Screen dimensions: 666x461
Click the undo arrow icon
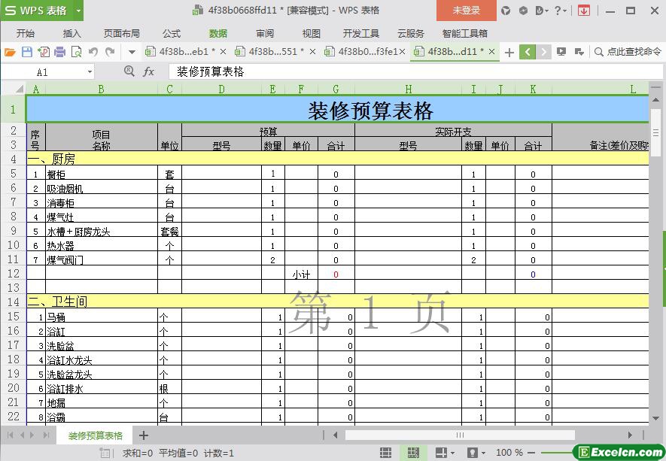93,52
